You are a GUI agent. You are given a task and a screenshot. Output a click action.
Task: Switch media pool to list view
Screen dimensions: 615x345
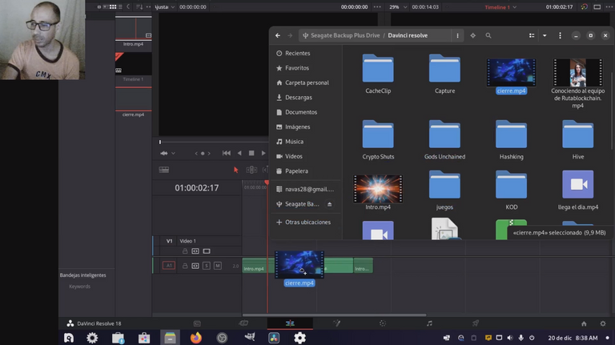[x=120, y=6]
